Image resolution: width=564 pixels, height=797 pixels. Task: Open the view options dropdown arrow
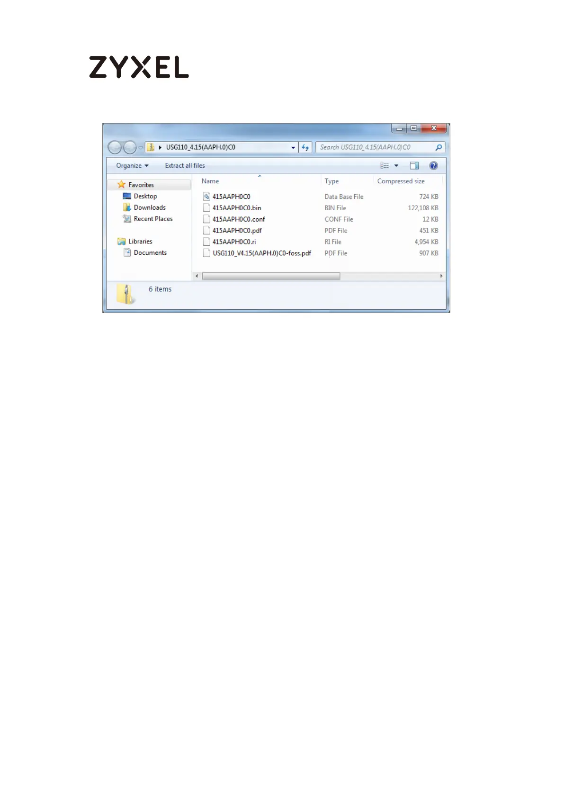tap(396, 166)
